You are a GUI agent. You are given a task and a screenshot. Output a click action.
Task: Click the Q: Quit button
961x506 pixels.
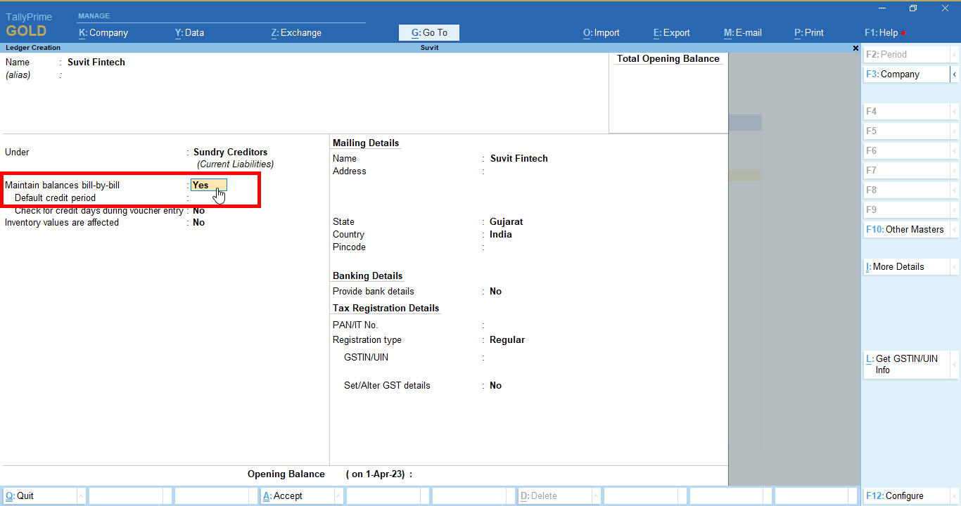point(40,495)
